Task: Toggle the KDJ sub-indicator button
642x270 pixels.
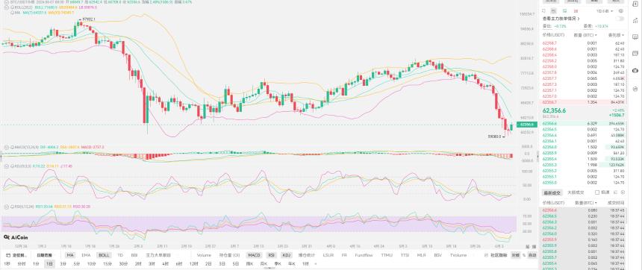Action: pos(286,255)
